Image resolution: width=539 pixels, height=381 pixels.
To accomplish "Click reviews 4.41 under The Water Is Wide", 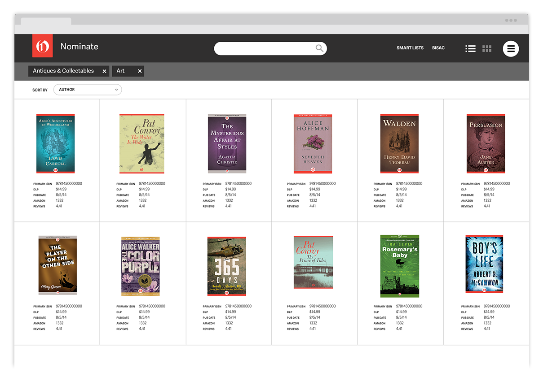I will tap(142, 206).
